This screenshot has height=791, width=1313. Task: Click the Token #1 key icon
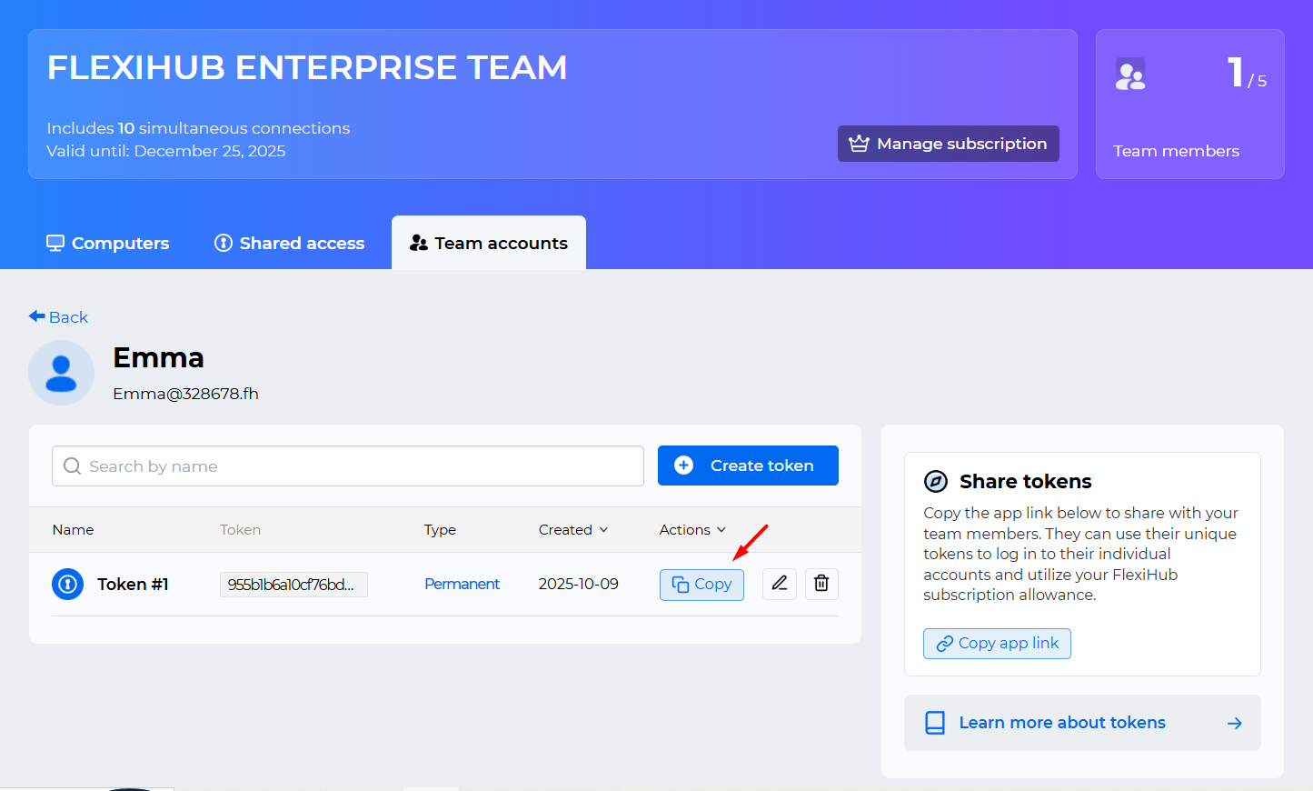pos(67,584)
